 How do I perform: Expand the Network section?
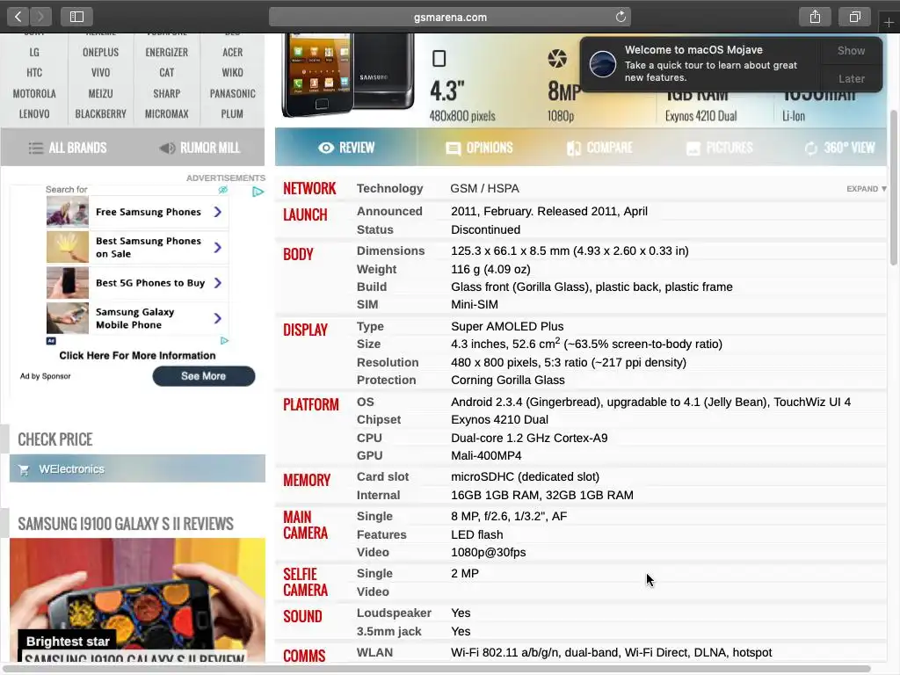coord(866,189)
